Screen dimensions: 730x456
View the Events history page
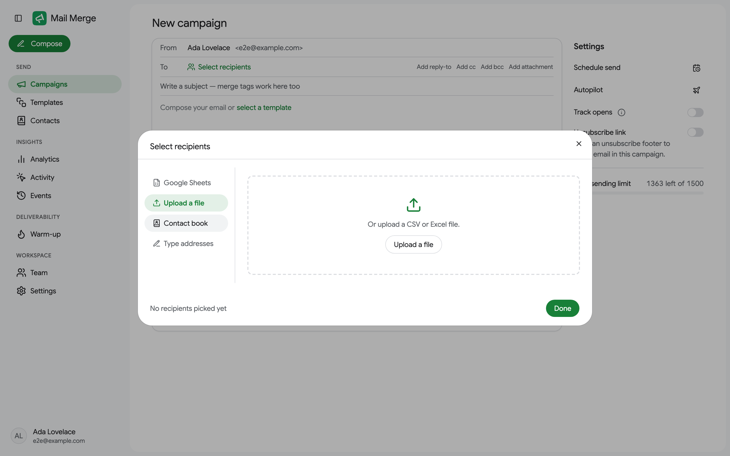pos(65,196)
